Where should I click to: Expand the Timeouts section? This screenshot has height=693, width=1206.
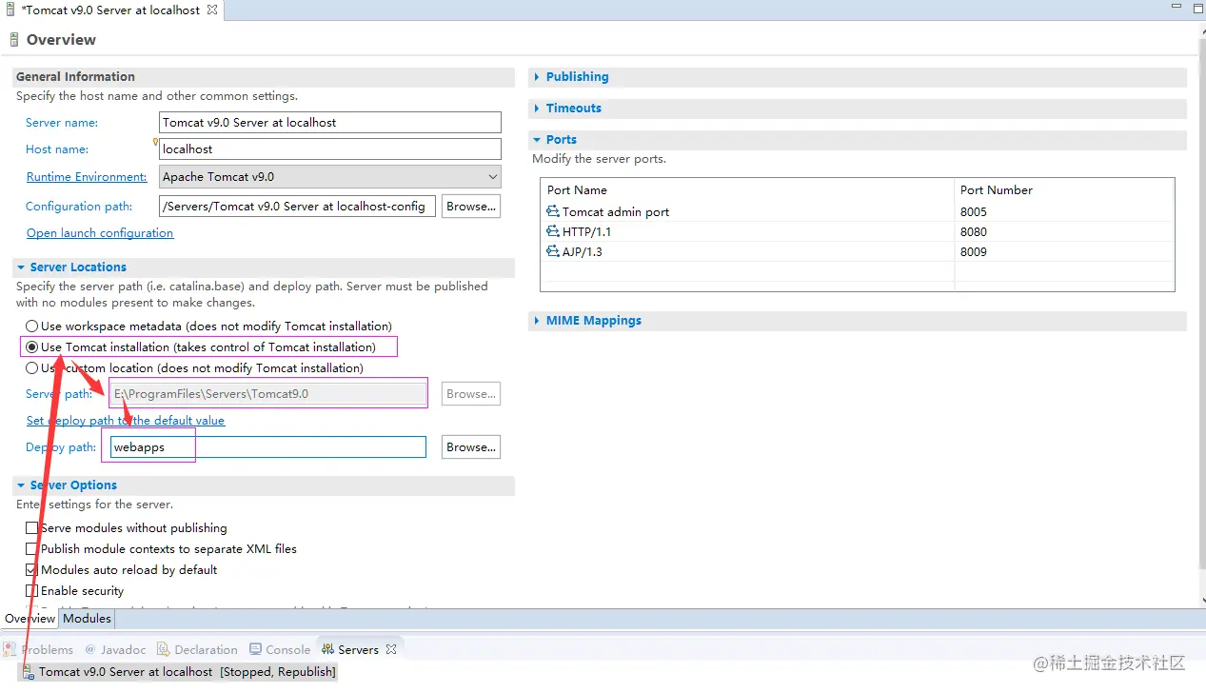[537, 109]
